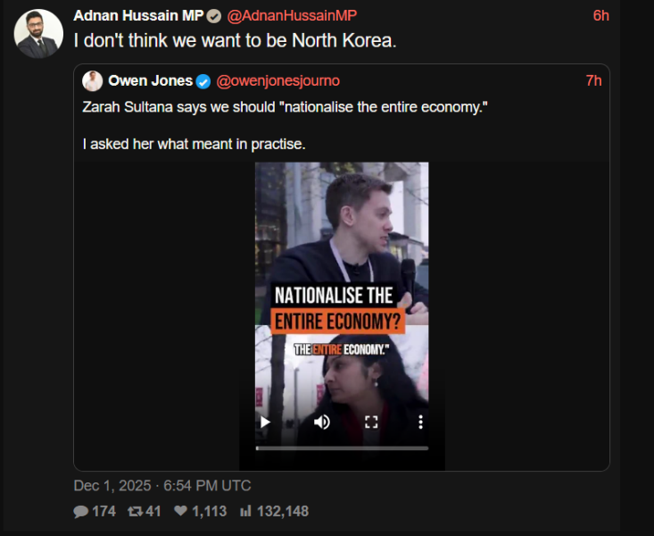
Task: Click Adnan Hussain verified badge icon
Action: click(x=214, y=16)
